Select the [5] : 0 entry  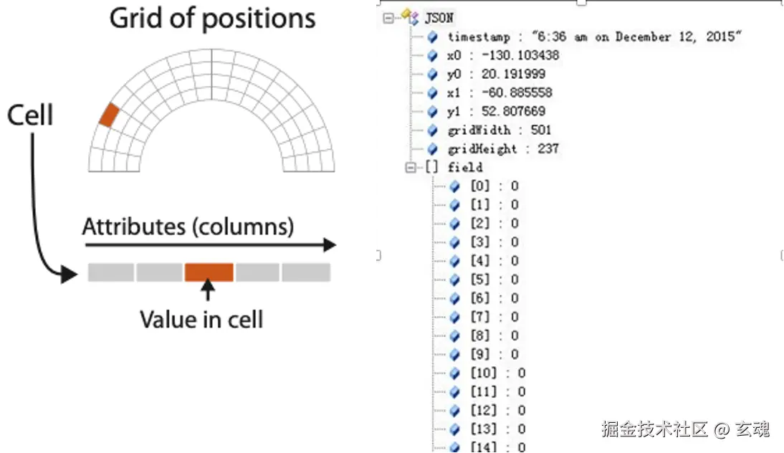494,280
